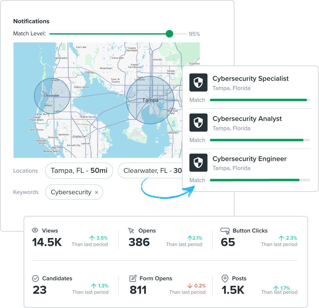This screenshot has width=319, height=308.
Task: Select the Clearwater, FL location chip
Action: tap(150, 171)
